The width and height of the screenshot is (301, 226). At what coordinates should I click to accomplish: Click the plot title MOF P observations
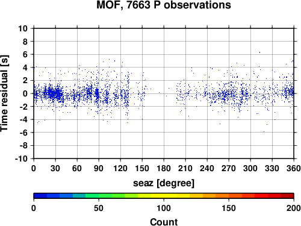pos(164,5)
